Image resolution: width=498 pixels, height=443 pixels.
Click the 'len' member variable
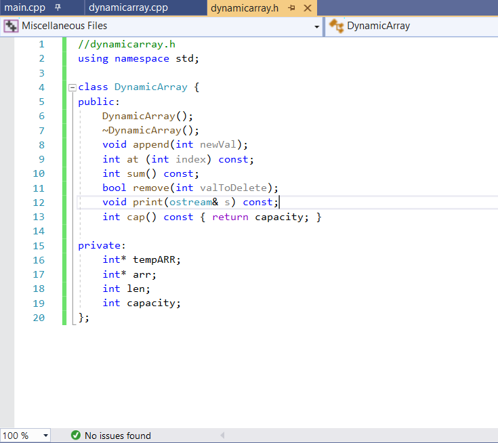click(x=136, y=289)
